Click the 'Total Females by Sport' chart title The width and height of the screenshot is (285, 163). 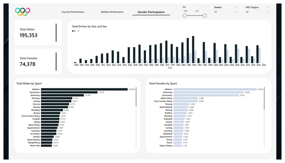[163, 84]
